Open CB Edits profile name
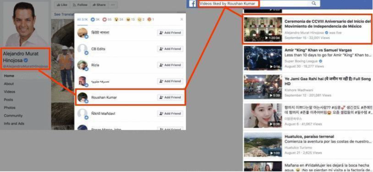The height and width of the screenshot is (172, 373). point(98,49)
